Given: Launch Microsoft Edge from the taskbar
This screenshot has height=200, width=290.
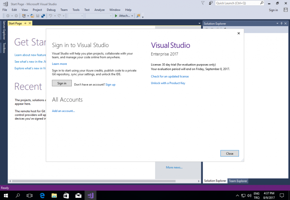Looking at the screenshot, I should [x=42, y=195].
